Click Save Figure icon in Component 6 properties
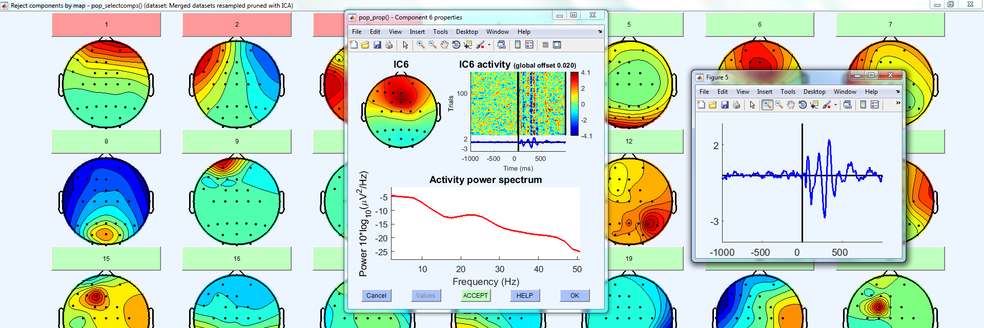Viewport: 984px width, 328px height. pos(377,45)
